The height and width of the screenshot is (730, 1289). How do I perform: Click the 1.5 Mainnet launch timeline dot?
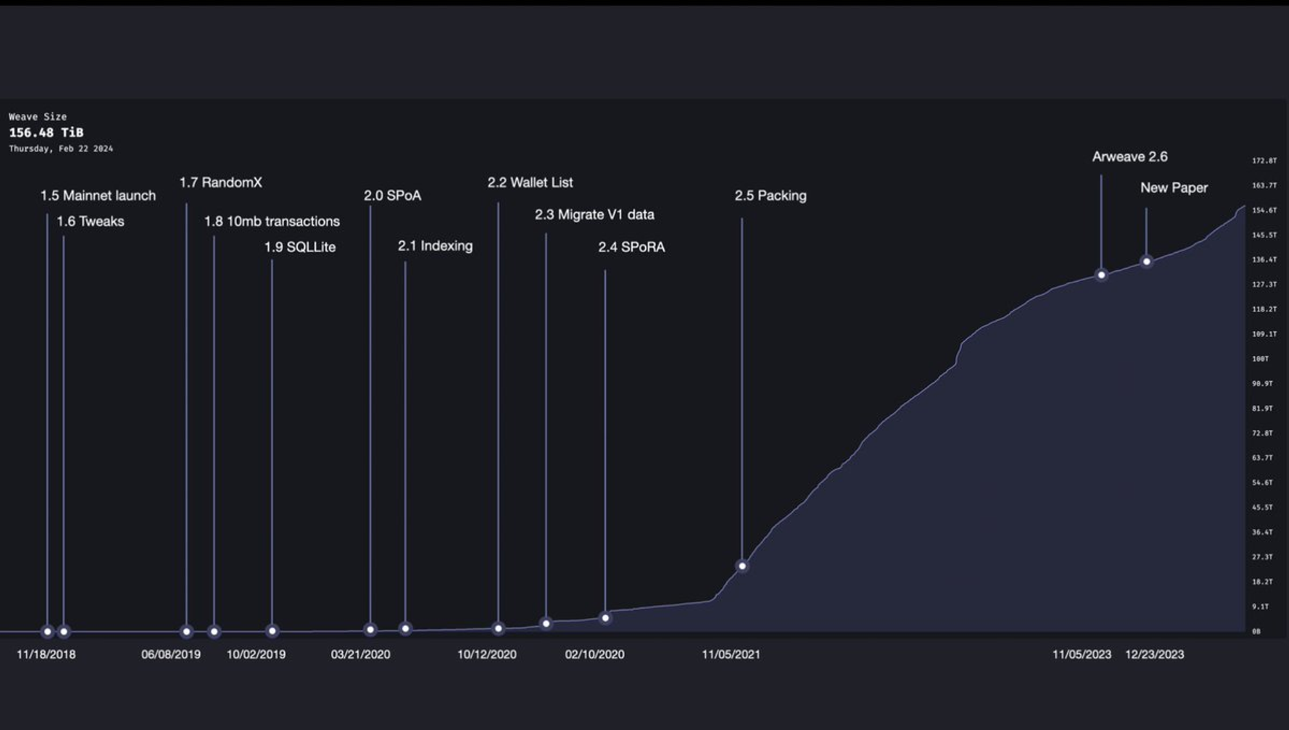[47, 631]
